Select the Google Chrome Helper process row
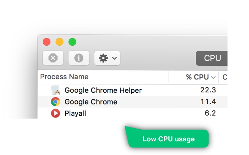Viewport: 249px width, 155px height. (x=133, y=90)
